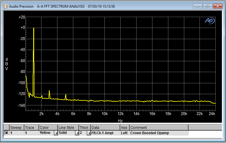Click the -140 tick label on Y axis
The width and height of the screenshot is (226, 143).
click(x=21, y=105)
